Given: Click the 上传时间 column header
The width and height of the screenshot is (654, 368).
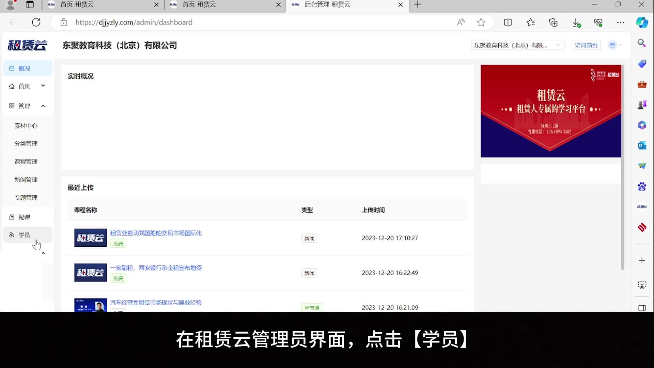Looking at the screenshot, I should pos(373,210).
